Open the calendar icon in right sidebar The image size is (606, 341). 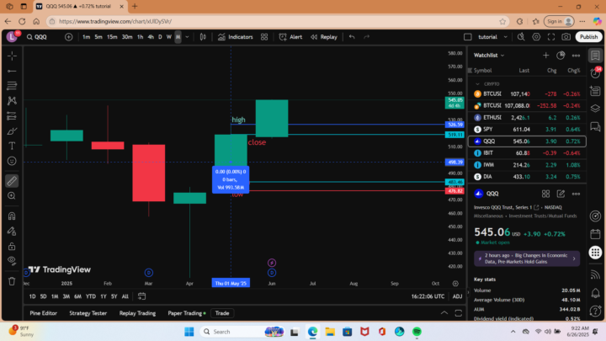tap(596, 234)
